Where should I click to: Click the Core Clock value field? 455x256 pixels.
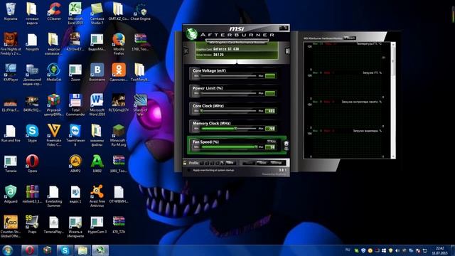click(x=270, y=111)
